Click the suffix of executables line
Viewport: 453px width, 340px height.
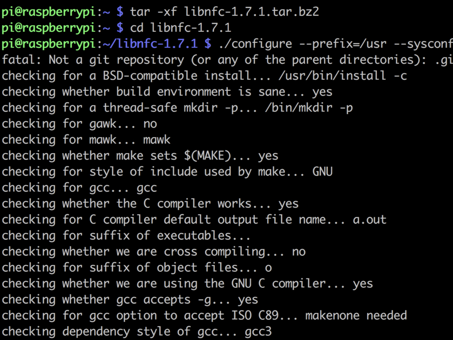pyautogui.click(x=126, y=236)
